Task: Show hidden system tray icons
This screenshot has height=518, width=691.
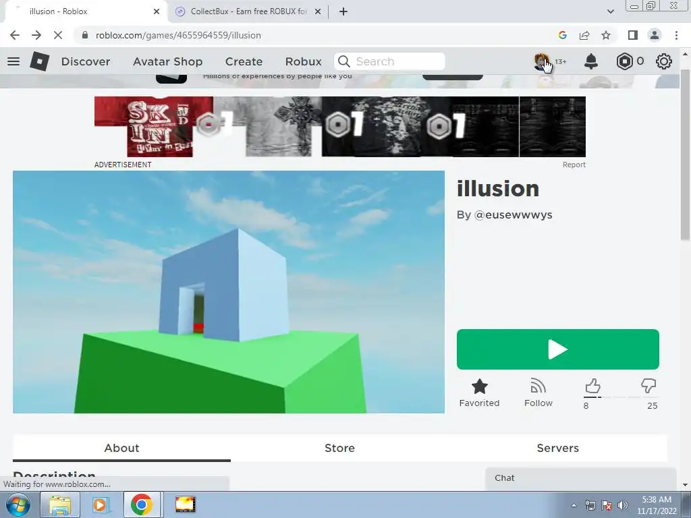Action: click(x=574, y=505)
